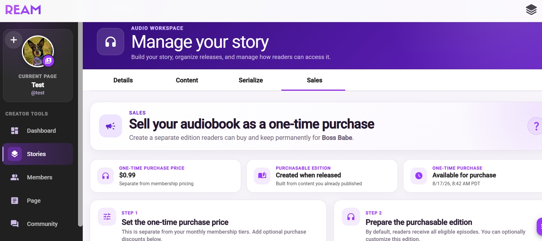Go to Page in the sidebar

point(38,201)
